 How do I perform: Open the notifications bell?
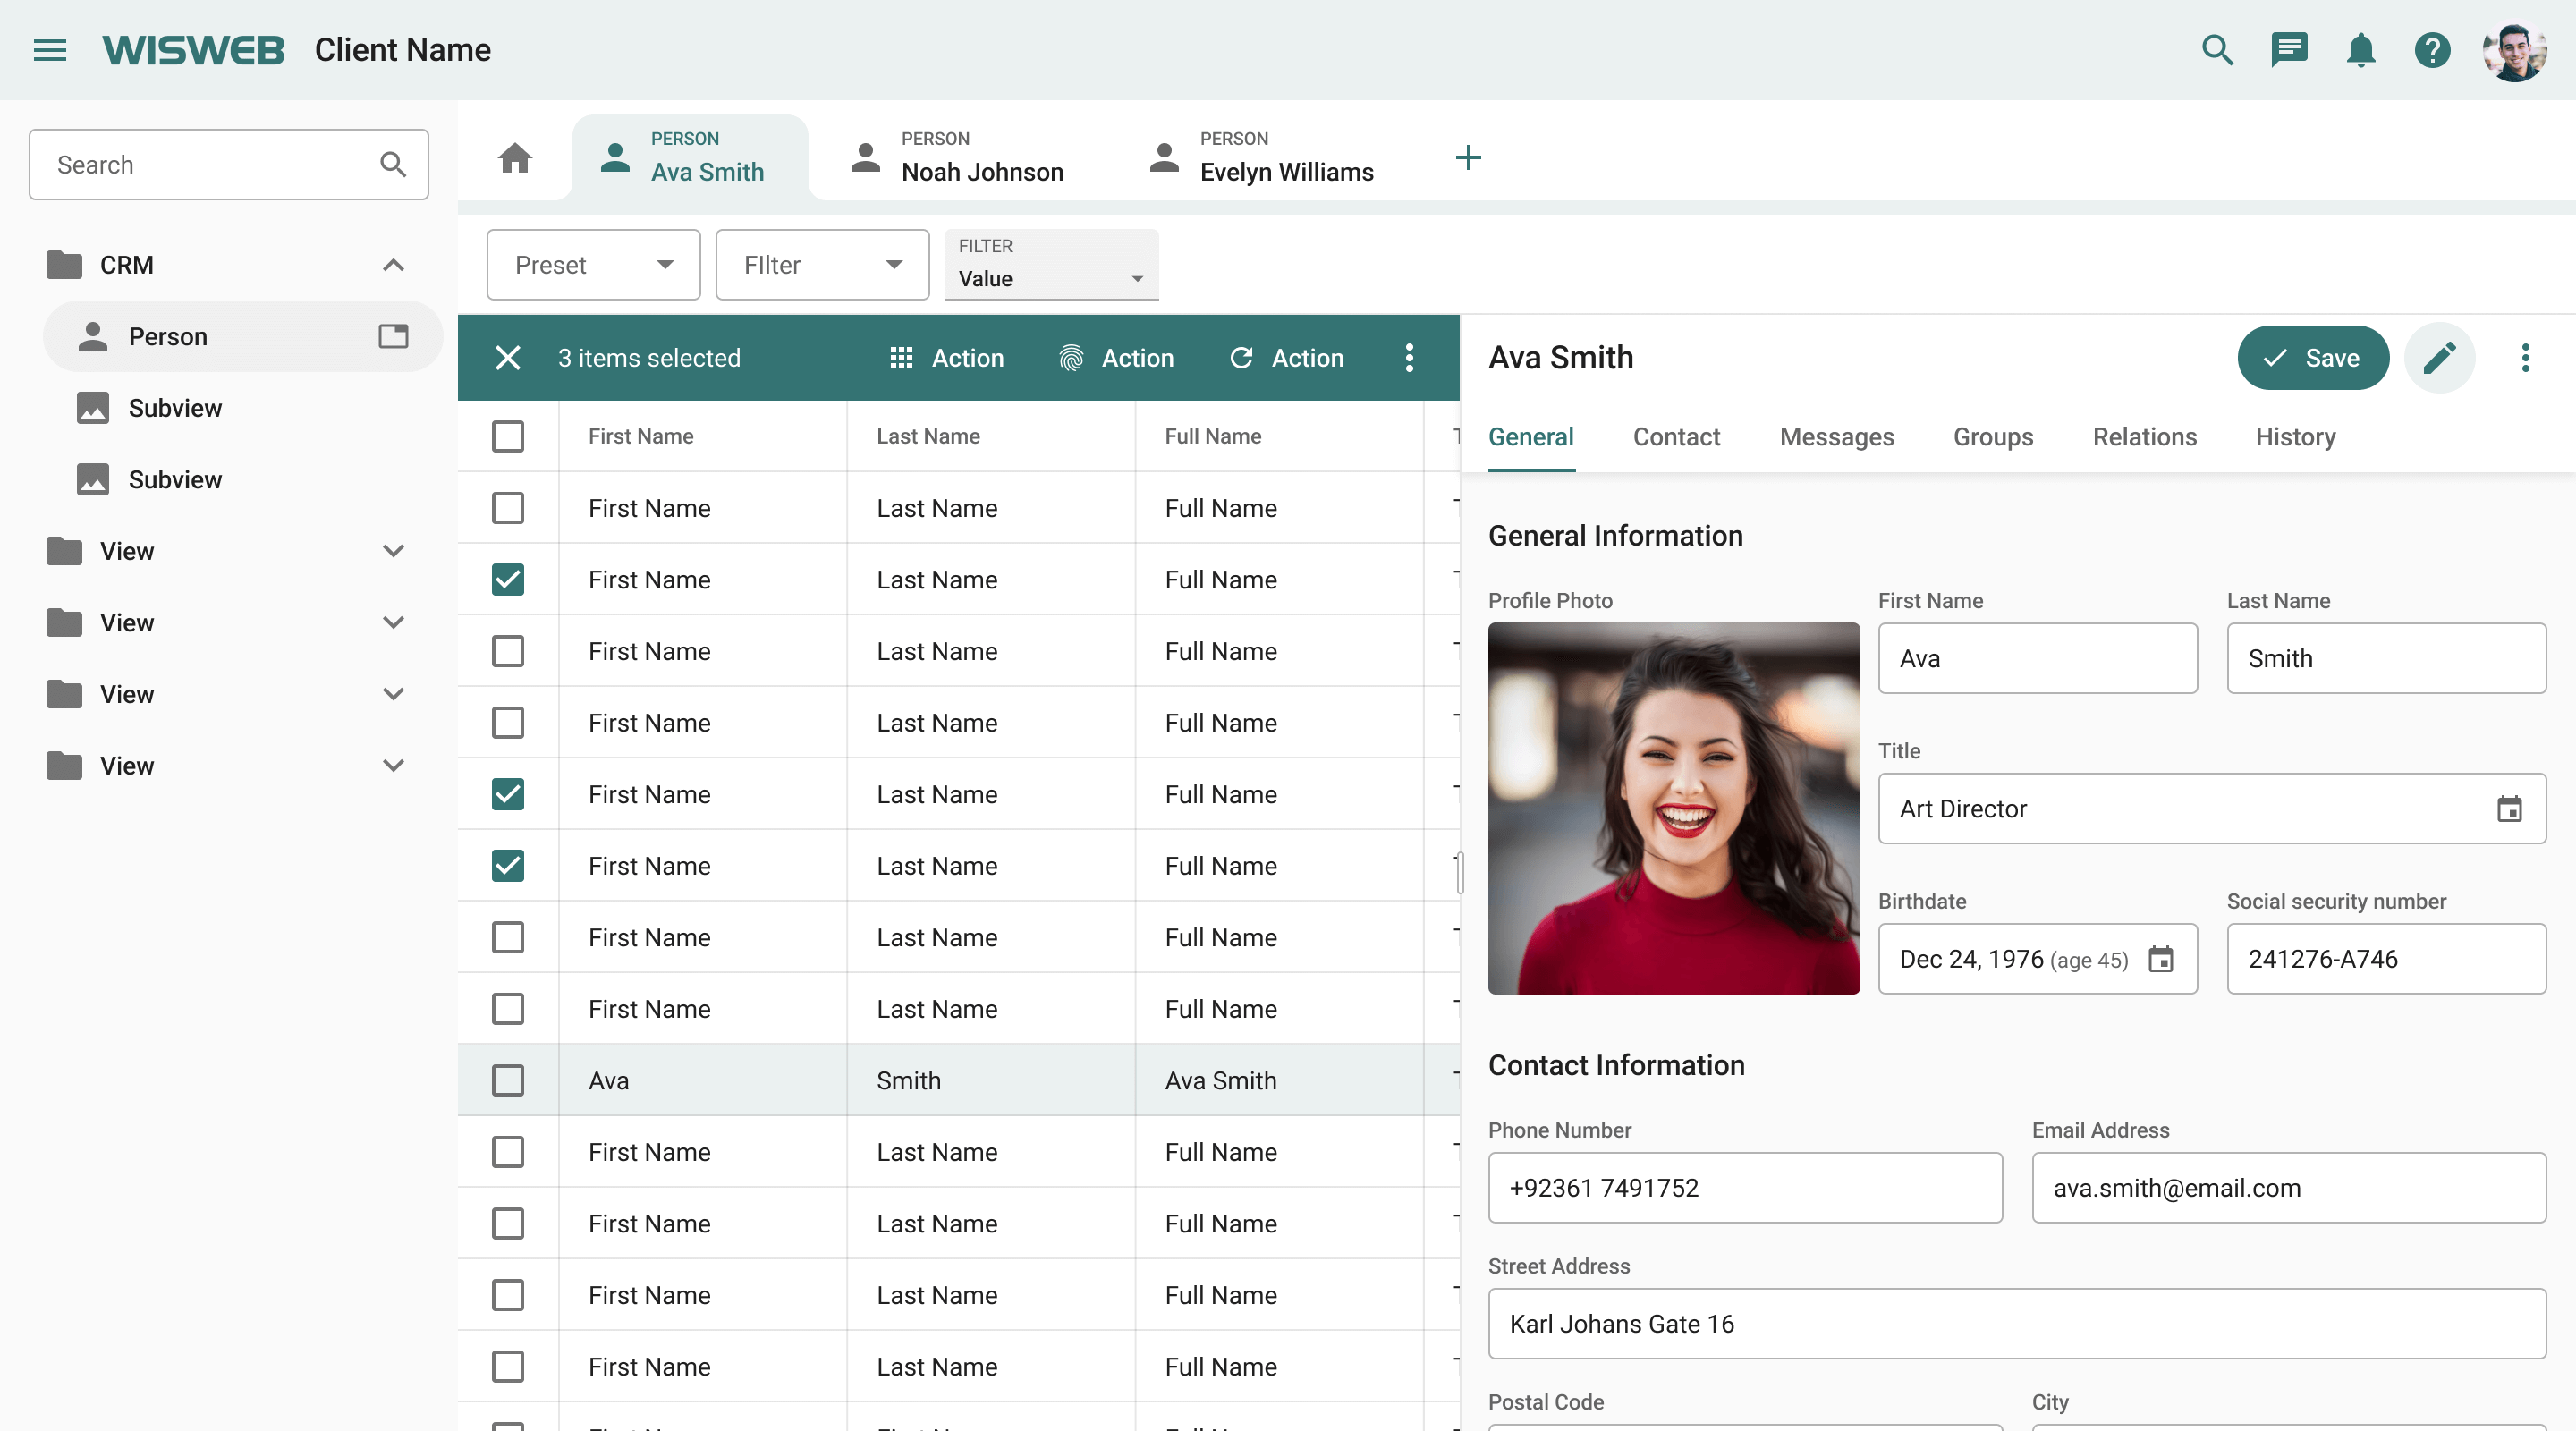(x=2361, y=49)
